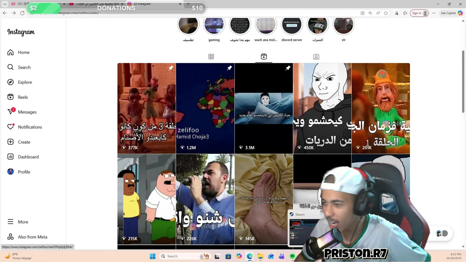Click the browser Back arrow
Image resolution: width=466 pixels, height=262 pixels.
5,13
